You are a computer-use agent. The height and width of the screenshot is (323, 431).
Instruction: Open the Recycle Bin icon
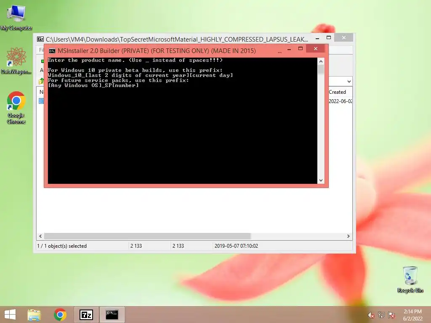410,279
